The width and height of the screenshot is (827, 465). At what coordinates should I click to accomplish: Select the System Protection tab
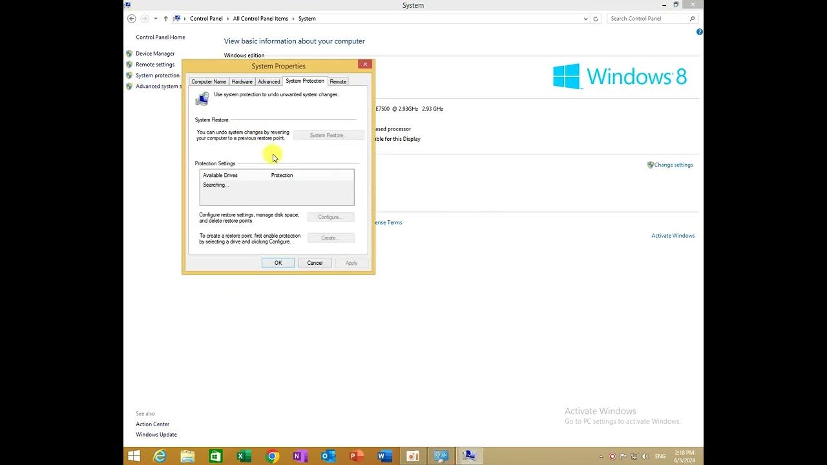tap(305, 81)
